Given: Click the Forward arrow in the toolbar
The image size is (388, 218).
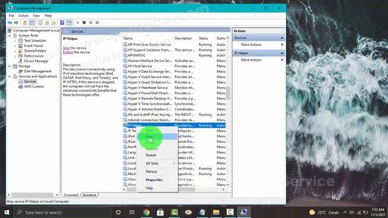Looking at the screenshot, I should click(16, 22).
